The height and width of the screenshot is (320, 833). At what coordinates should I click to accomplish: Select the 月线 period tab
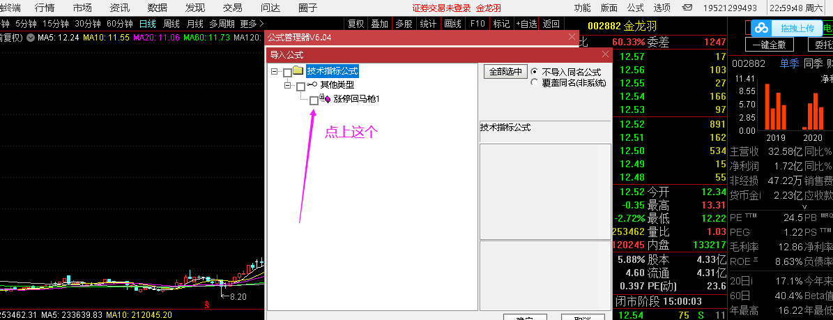(x=195, y=24)
